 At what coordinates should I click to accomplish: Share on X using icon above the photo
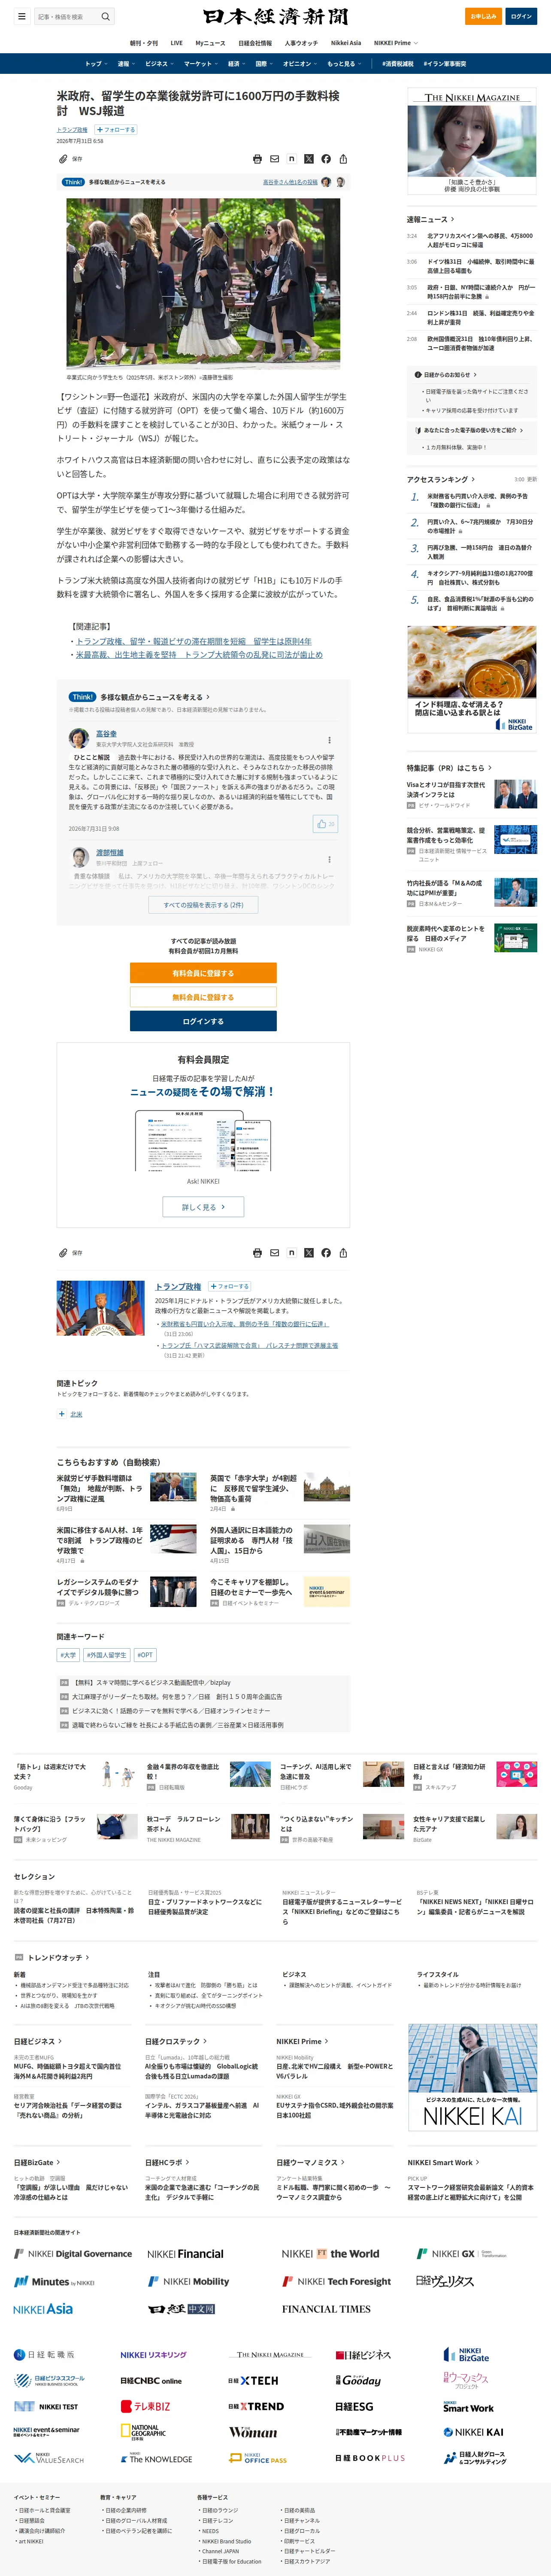pyautogui.click(x=308, y=159)
